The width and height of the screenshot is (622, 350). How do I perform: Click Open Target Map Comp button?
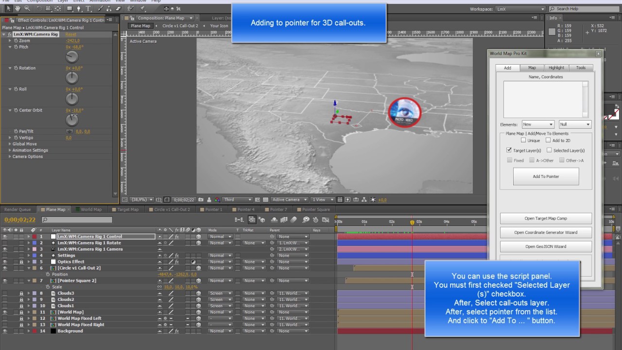coord(546,218)
